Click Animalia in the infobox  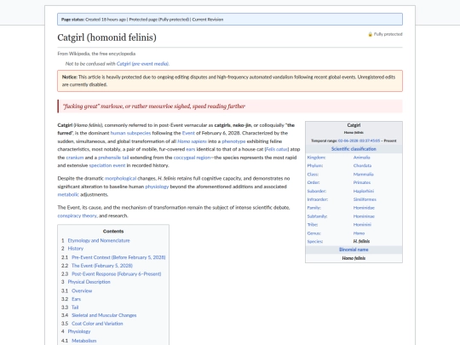[x=361, y=158]
